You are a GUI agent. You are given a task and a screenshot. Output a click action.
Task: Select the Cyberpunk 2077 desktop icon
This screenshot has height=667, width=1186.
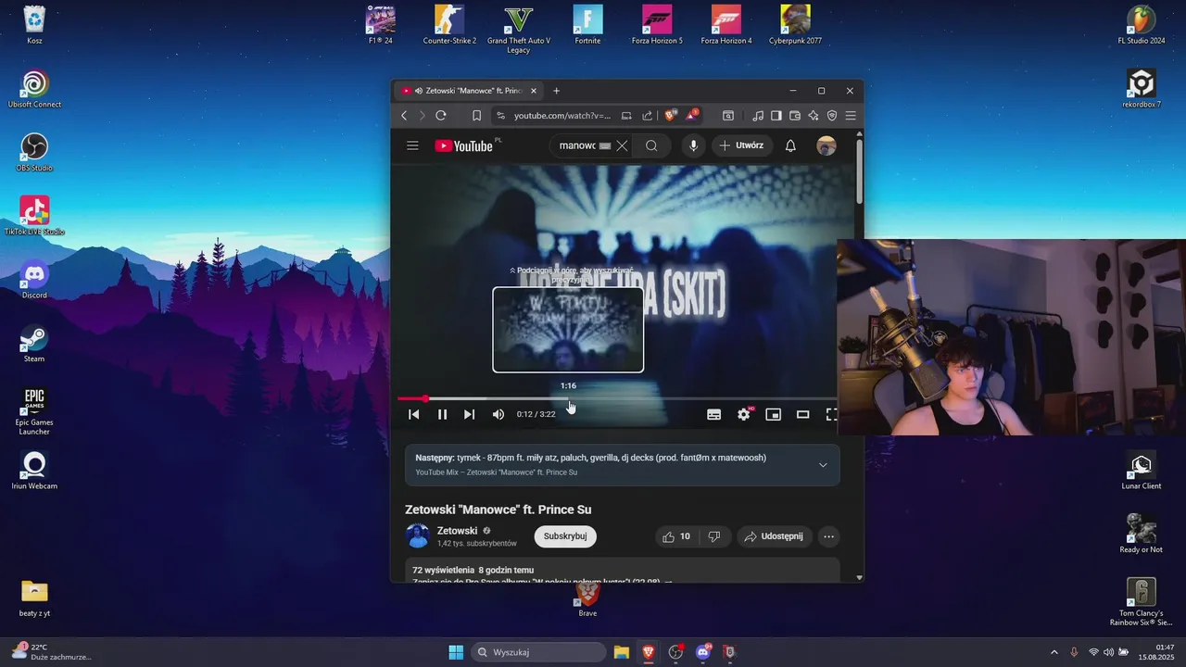(x=795, y=24)
